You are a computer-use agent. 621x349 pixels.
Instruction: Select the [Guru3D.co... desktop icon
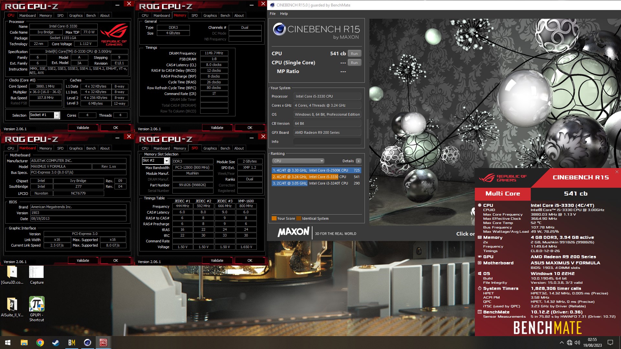click(12, 275)
